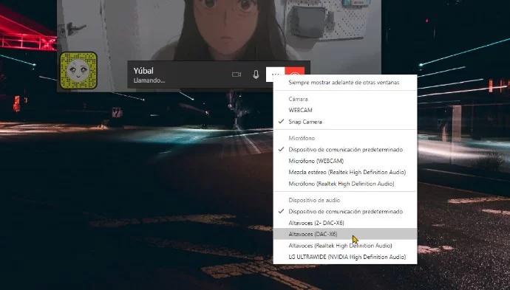Select Micrófono (Realtek High Definition Audio)
This screenshot has height=290, width=510.
(345, 184)
